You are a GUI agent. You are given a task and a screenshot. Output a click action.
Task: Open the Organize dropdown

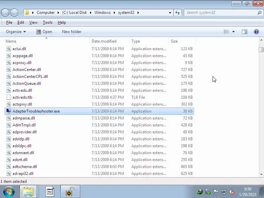[x=16, y=32]
